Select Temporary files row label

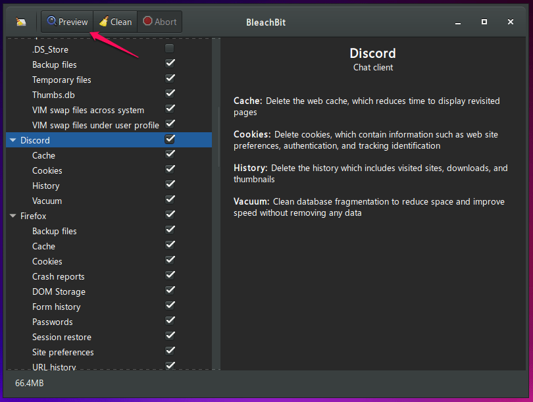[x=62, y=80]
